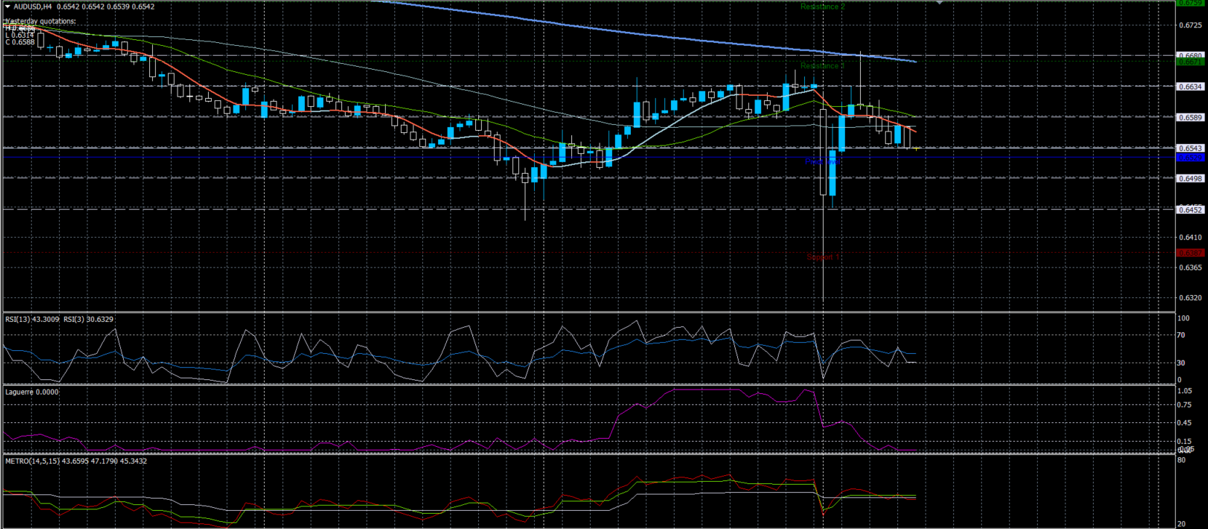
Task: Click the 'Resistance 2' level label
Action: coord(822,7)
